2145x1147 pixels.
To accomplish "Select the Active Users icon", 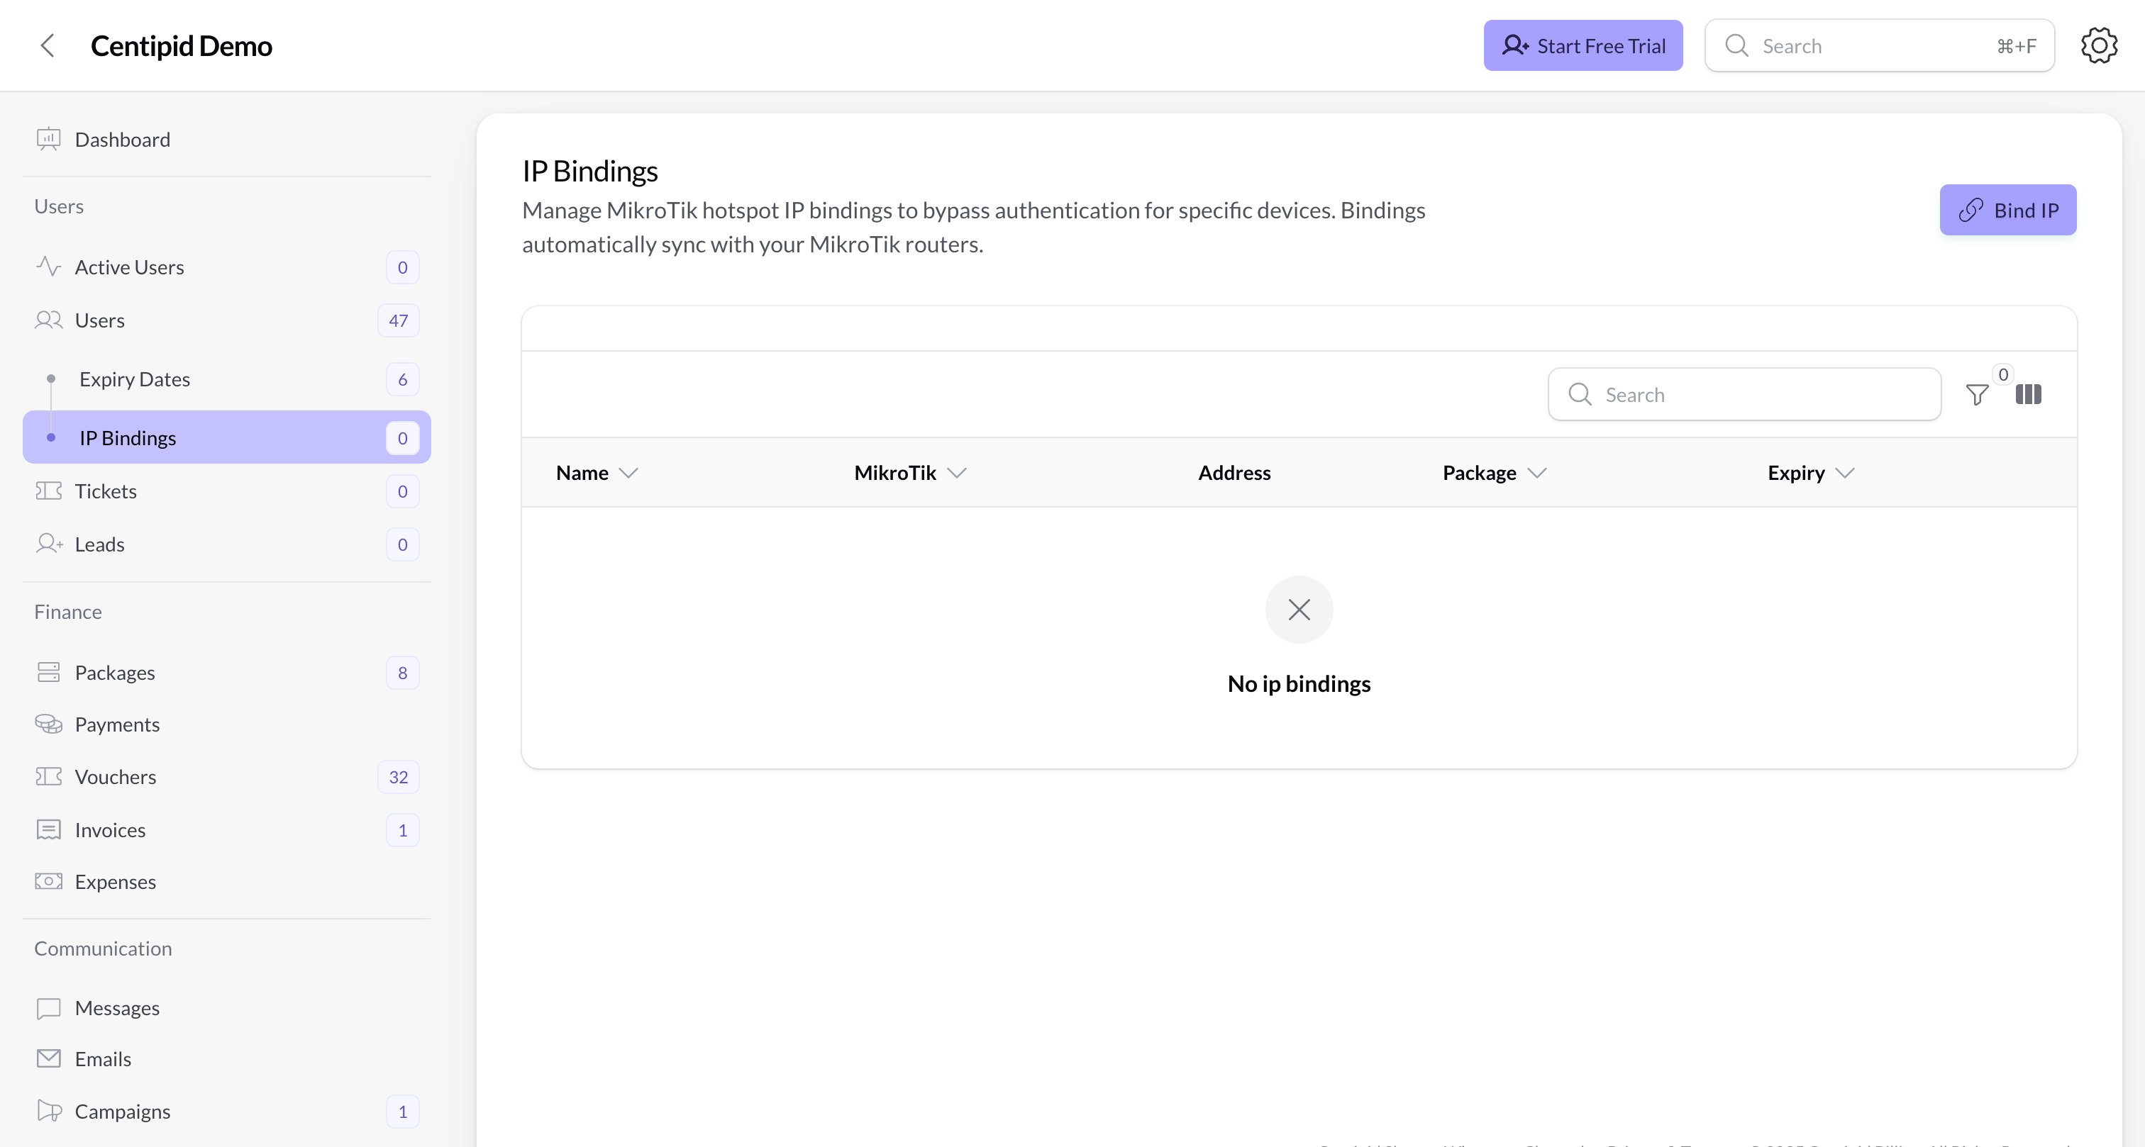I will pos(48,267).
